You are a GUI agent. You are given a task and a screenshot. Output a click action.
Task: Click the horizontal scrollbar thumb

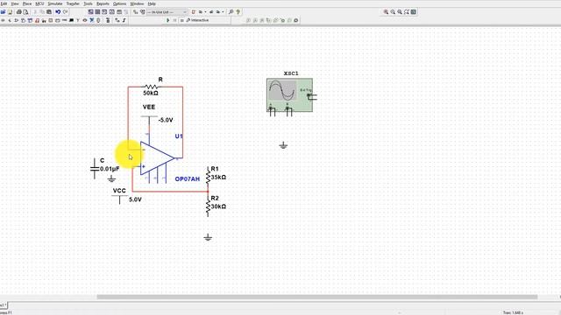pyautogui.click(x=317, y=297)
